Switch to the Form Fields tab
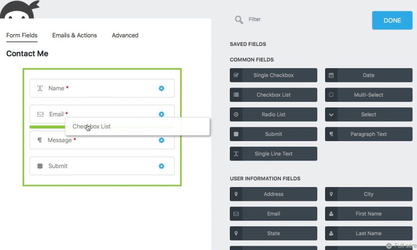Screen dimensions: 417x250 tap(22, 36)
